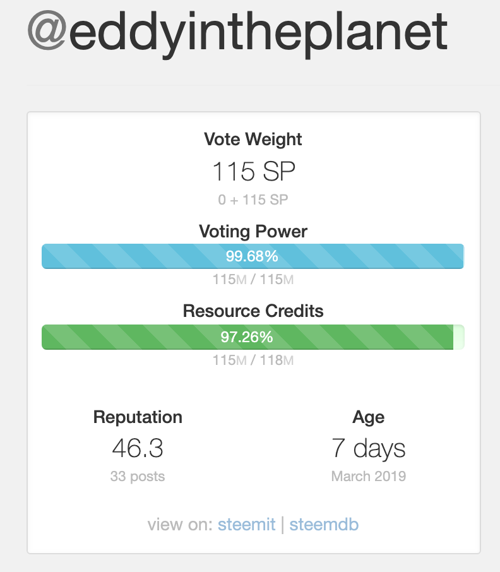Image resolution: width=500 pixels, height=572 pixels.
Task: Click the @eddyintheplanet username heading
Action: 237,31
